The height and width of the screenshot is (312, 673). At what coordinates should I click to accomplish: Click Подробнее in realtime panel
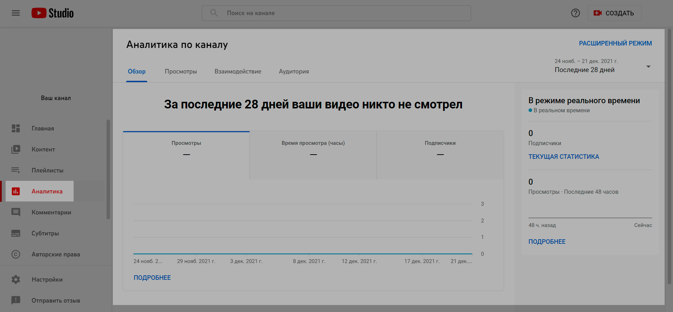click(547, 242)
